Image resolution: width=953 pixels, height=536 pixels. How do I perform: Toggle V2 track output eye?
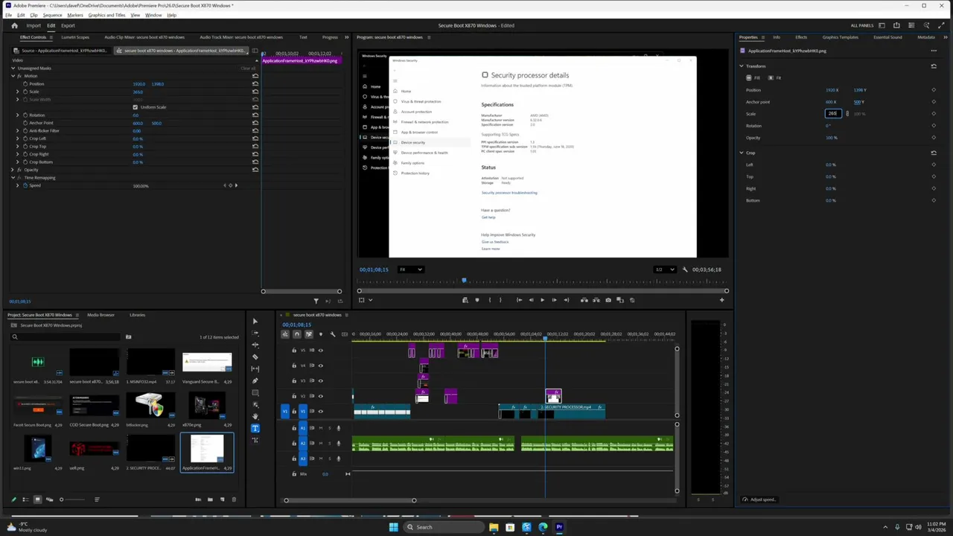tap(321, 396)
